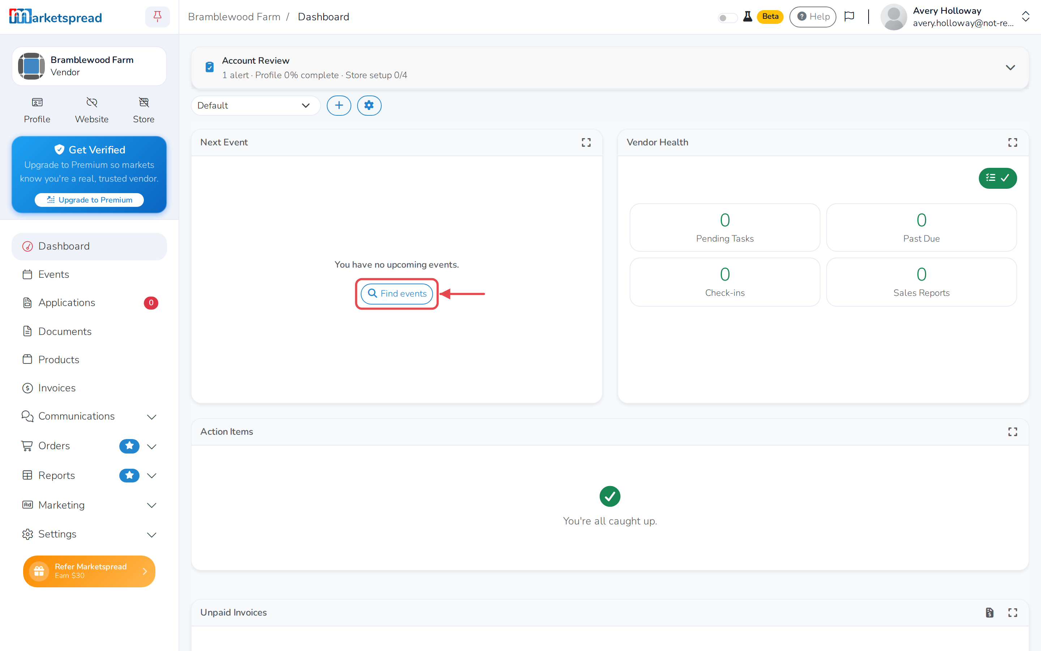1041x651 pixels.
Task: Click the Account Review clipboard icon
Action: click(210, 67)
